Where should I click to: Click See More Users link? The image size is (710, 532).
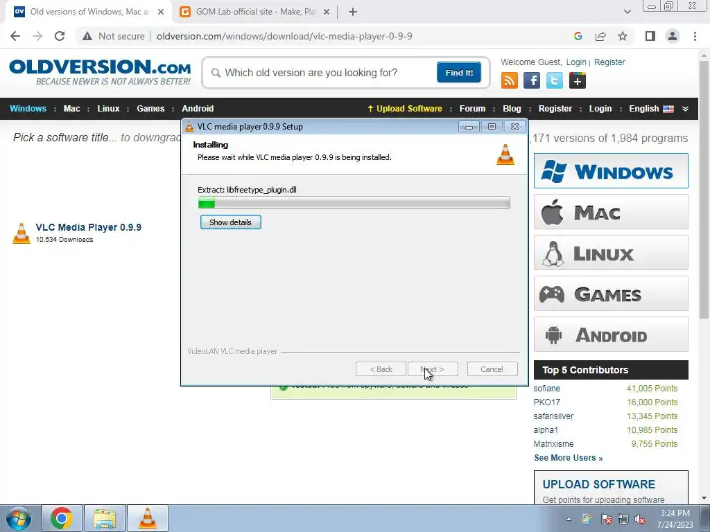click(x=569, y=458)
